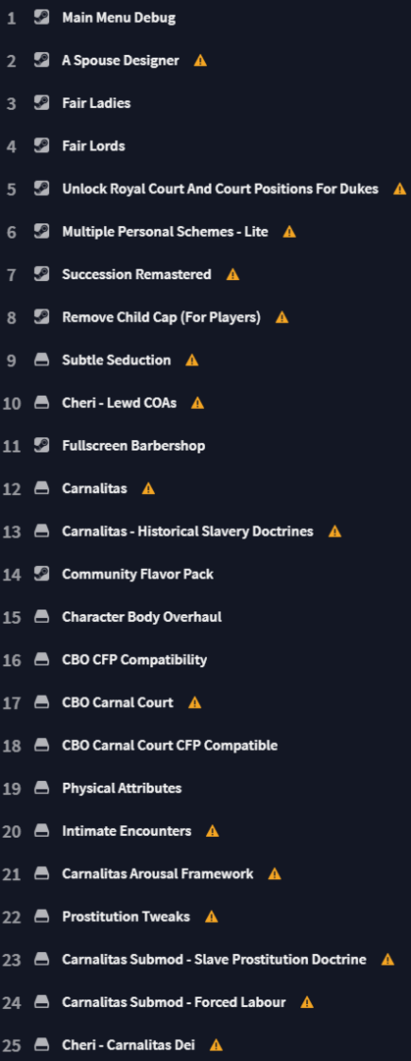Click load order number 12 for Carnalitas
This screenshot has width=411, height=1061.
pos(12,489)
